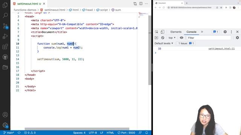This screenshot has height=135, width=241.
Task: Open the issues badge in DevTools toolbar
Action: [216, 32]
